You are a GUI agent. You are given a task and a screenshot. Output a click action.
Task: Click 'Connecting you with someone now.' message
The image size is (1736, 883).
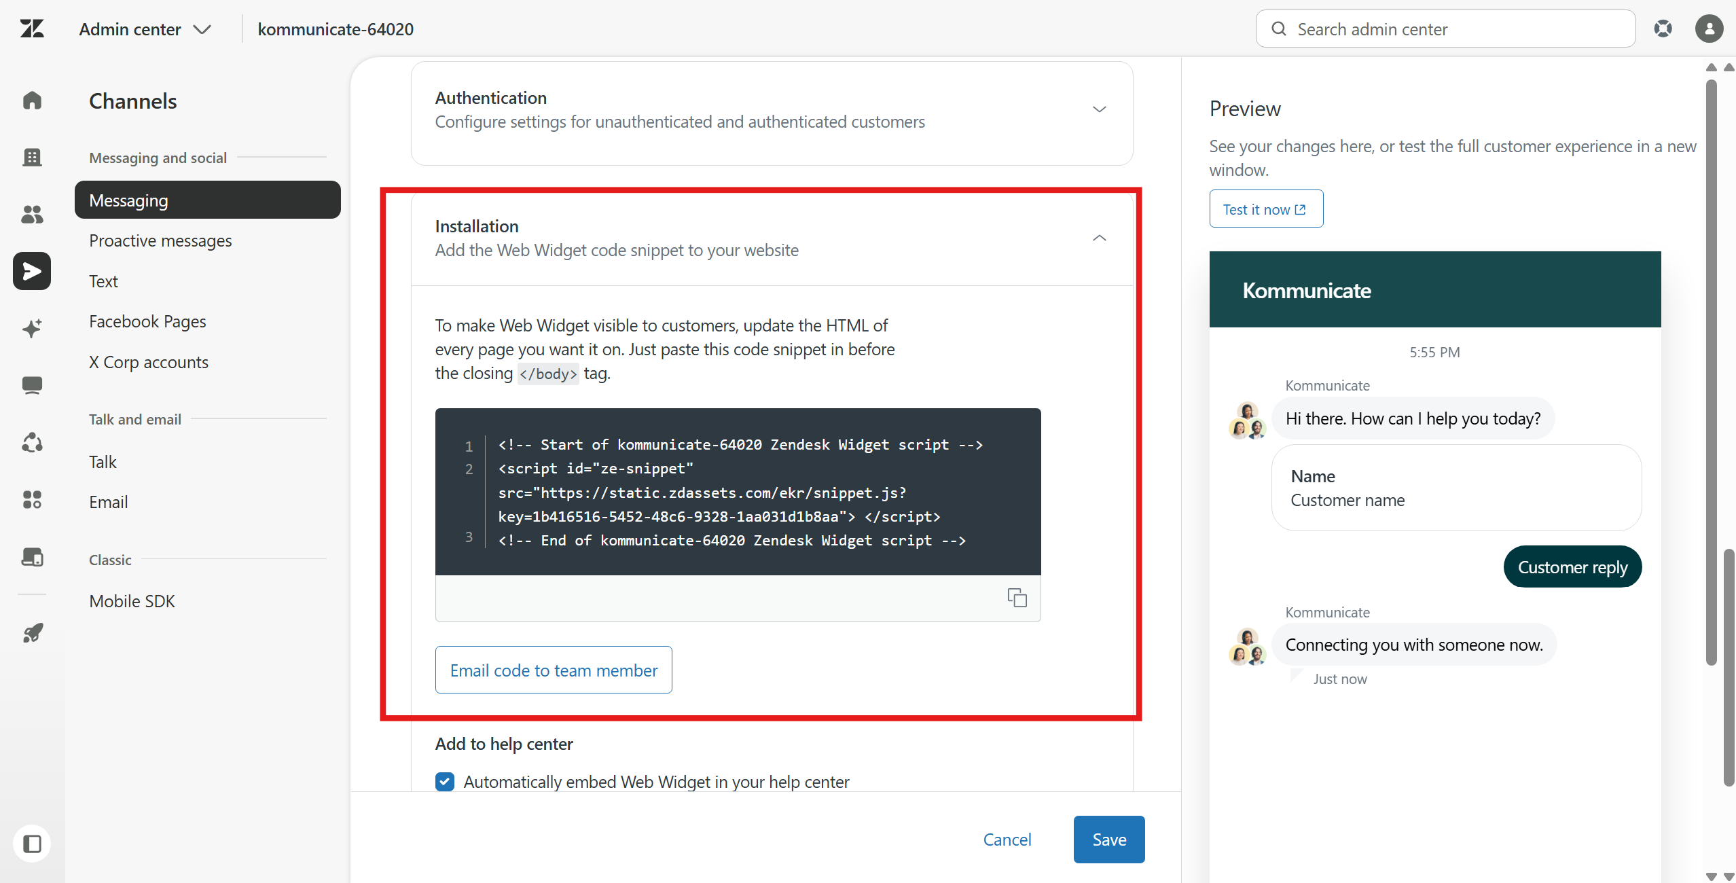(1414, 645)
